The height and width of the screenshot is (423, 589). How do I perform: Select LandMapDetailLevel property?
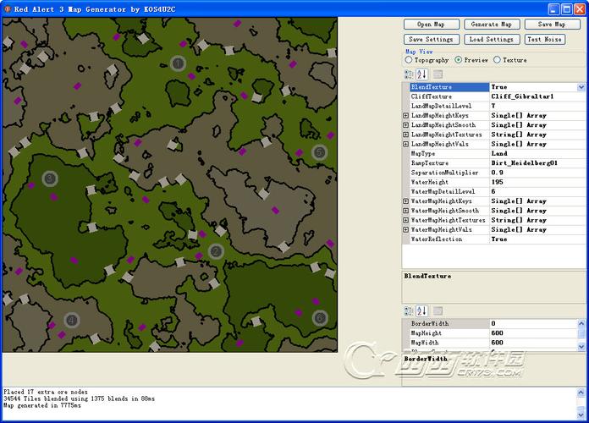(498, 106)
